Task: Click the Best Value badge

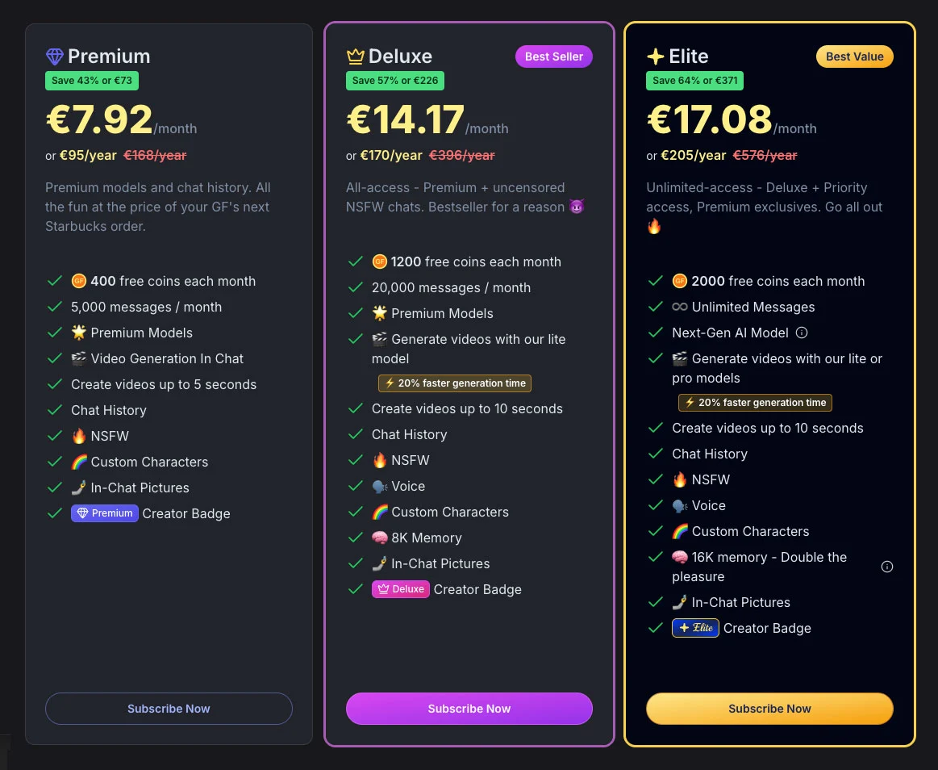Action: pyautogui.click(x=855, y=56)
